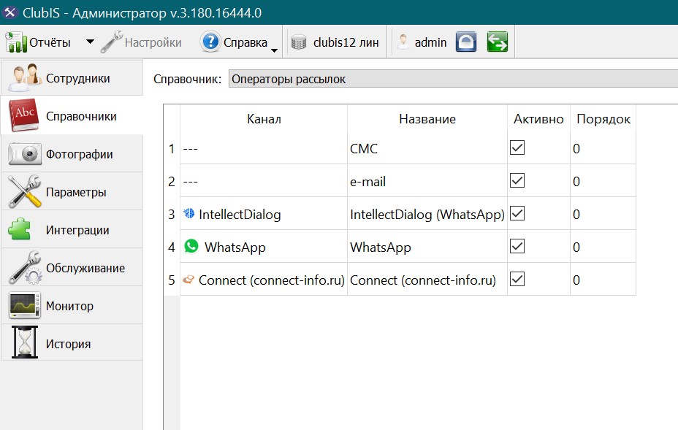Click the green switch user arrows icon
The image size is (678, 430).
pos(498,42)
